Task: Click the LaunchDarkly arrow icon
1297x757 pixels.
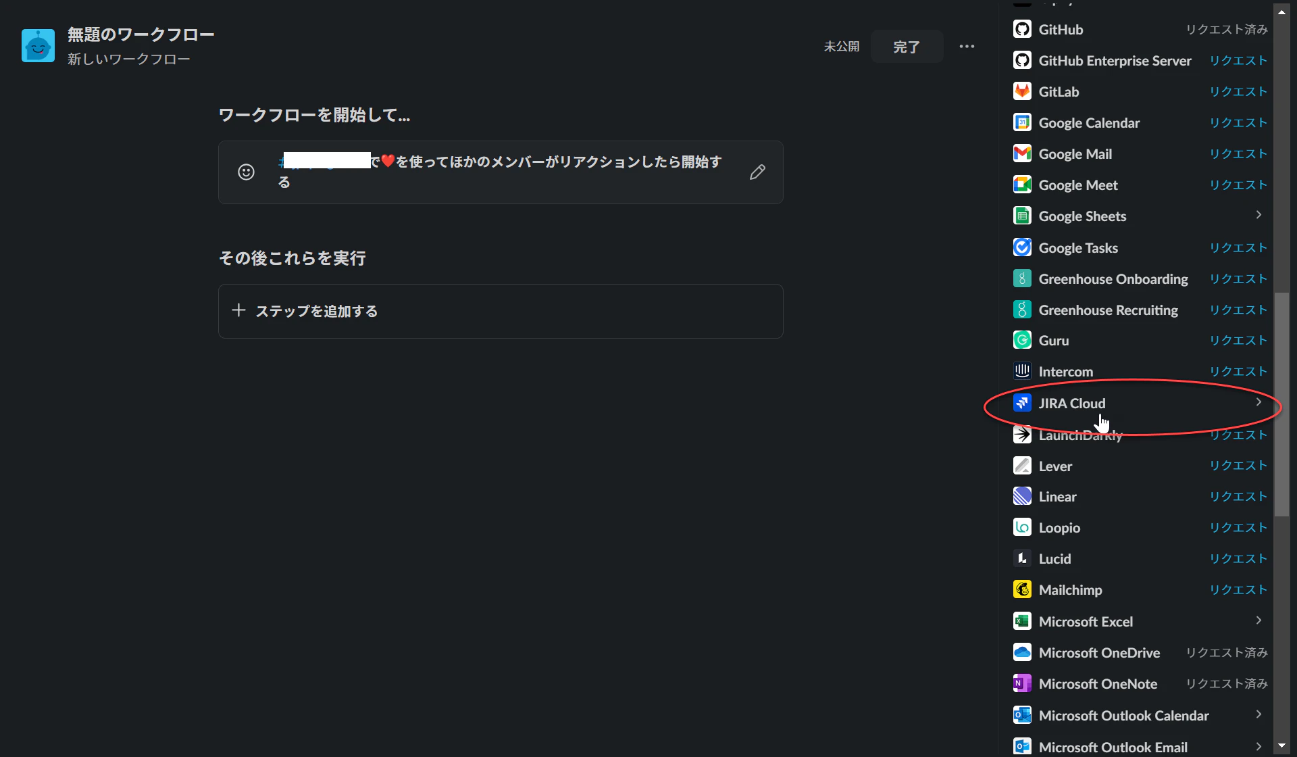Action: tap(1022, 435)
